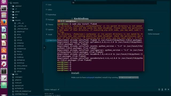Open the Install settings tab

click(x=49, y=34)
